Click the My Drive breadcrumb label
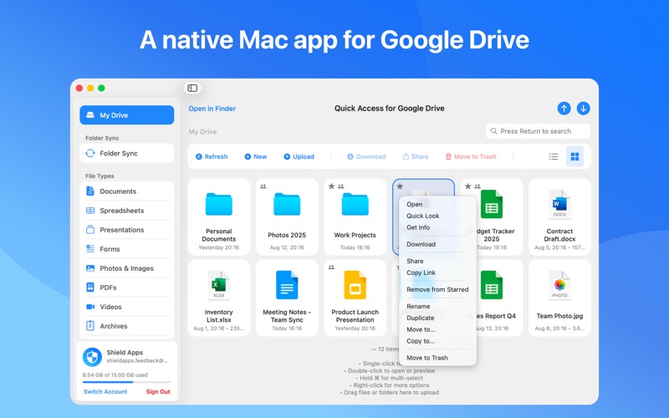Screen dimensions: 669x418 point(202,132)
